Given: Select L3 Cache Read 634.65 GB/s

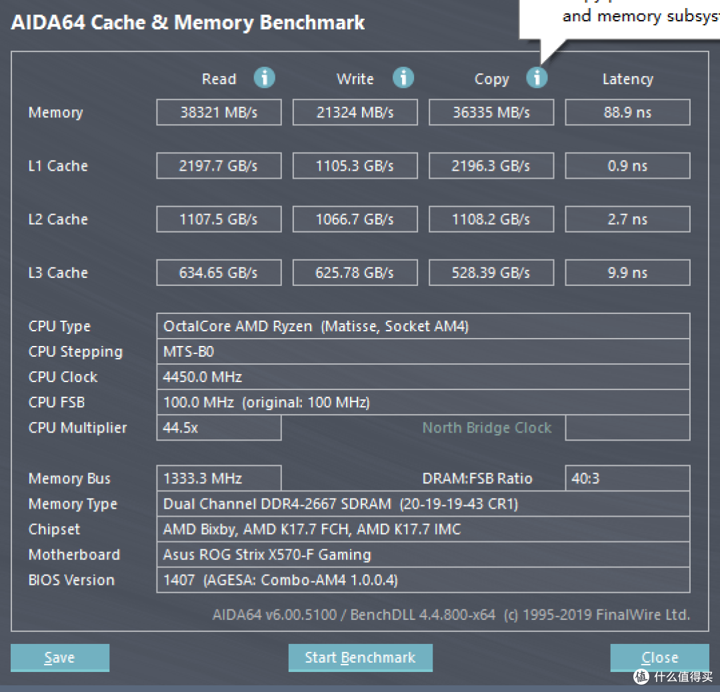Looking at the screenshot, I should tap(219, 273).
